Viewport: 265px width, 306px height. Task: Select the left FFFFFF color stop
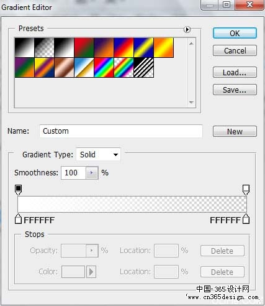18,219
